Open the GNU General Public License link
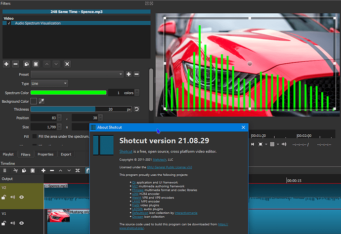Screen dimensions: 341x234 tap(170, 167)
